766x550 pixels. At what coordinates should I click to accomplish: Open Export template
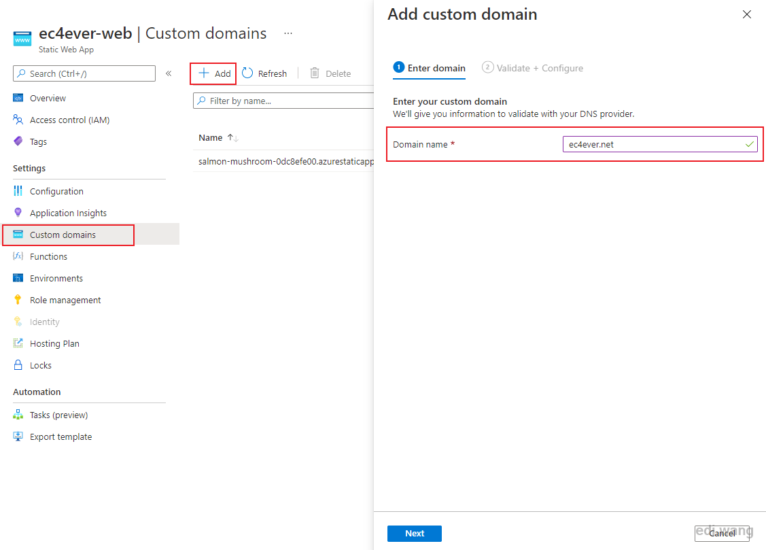pos(60,436)
